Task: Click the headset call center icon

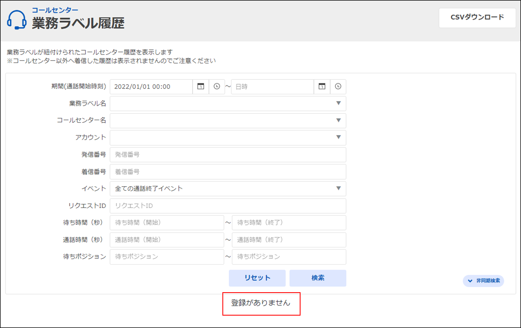Action: [x=17, y=20]
